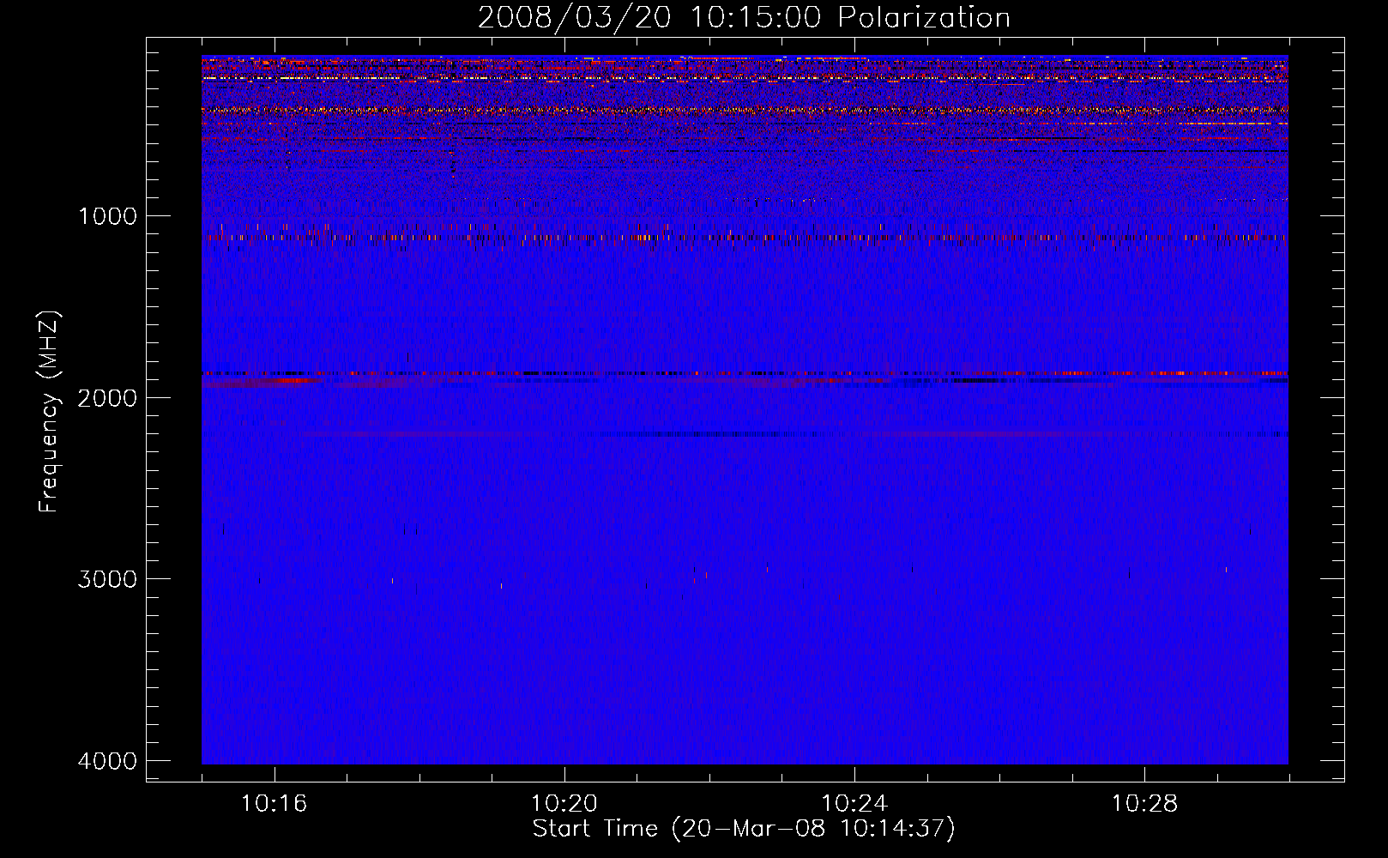Select the 1000 frequency tick label

click(107, 216)
